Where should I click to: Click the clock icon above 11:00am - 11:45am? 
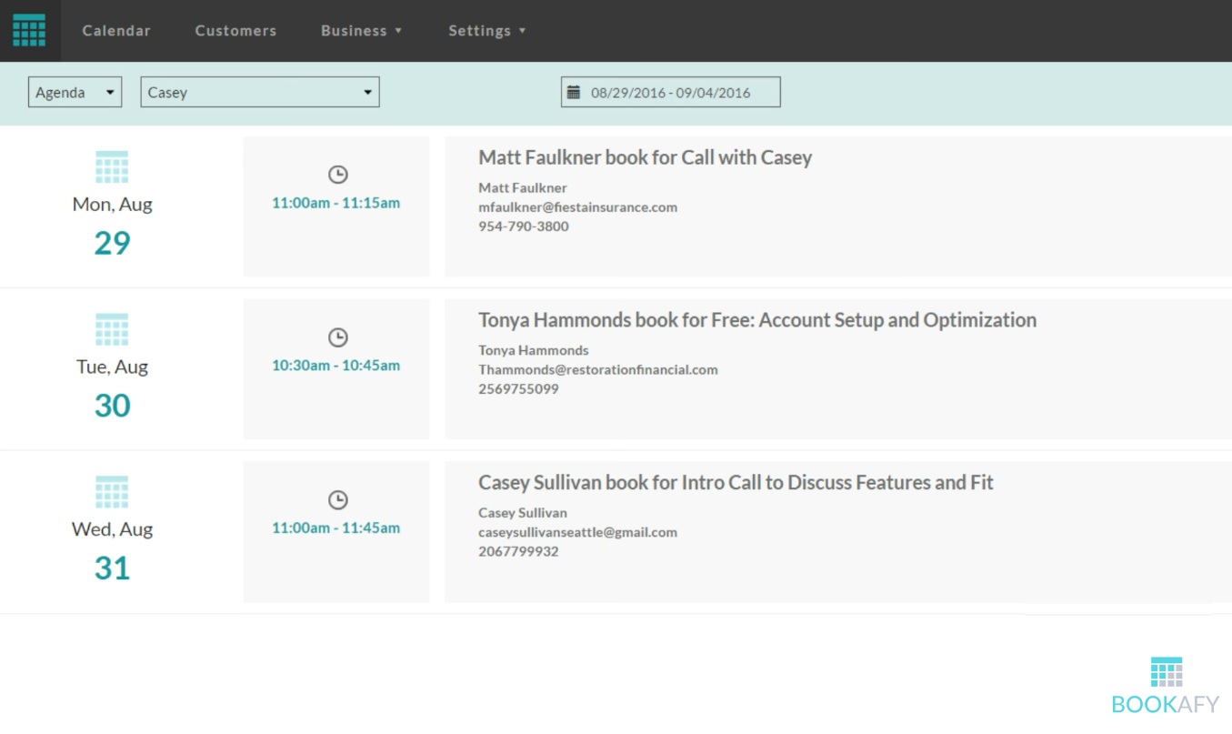[337, 499]
